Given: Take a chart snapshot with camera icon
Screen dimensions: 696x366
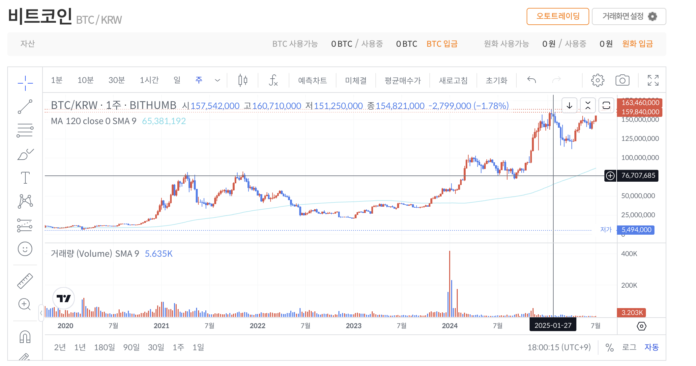Looking at the screenshot, I should tap(622, 80).
